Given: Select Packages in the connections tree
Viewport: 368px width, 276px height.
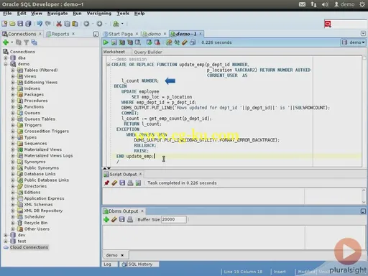Looking at the screenshot, I should 34,94.
